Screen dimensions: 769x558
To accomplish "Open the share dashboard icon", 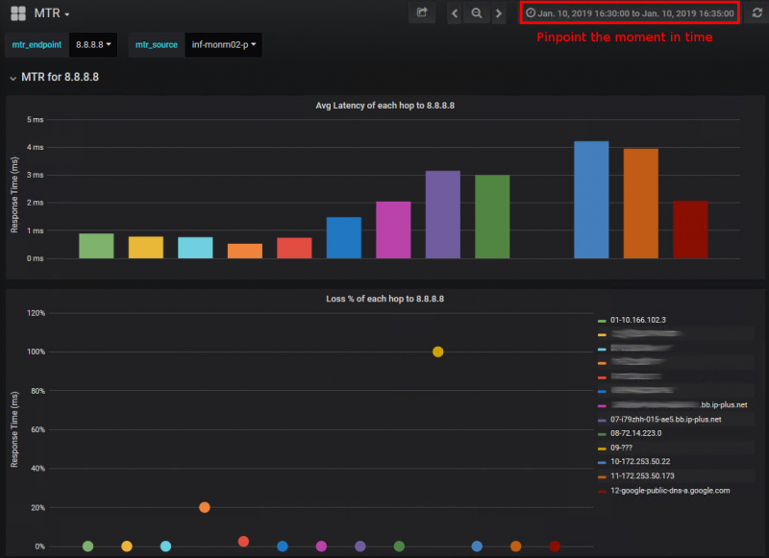I will pos(421,13).
